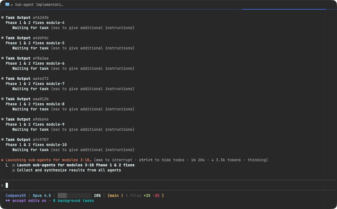Image resolution: width=337 pixels, height=209 pixels.
Task: Click the Collect and synthesize results from all agents todo
Action: pyautogui.click(x=69, y=170)
